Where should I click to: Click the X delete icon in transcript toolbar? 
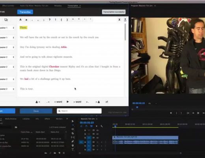pos(119,20)
